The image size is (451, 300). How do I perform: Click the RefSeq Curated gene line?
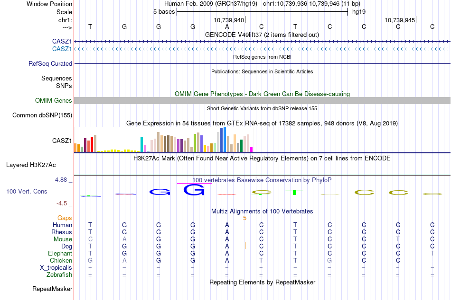pyautogui.click(x=262, y=64)
